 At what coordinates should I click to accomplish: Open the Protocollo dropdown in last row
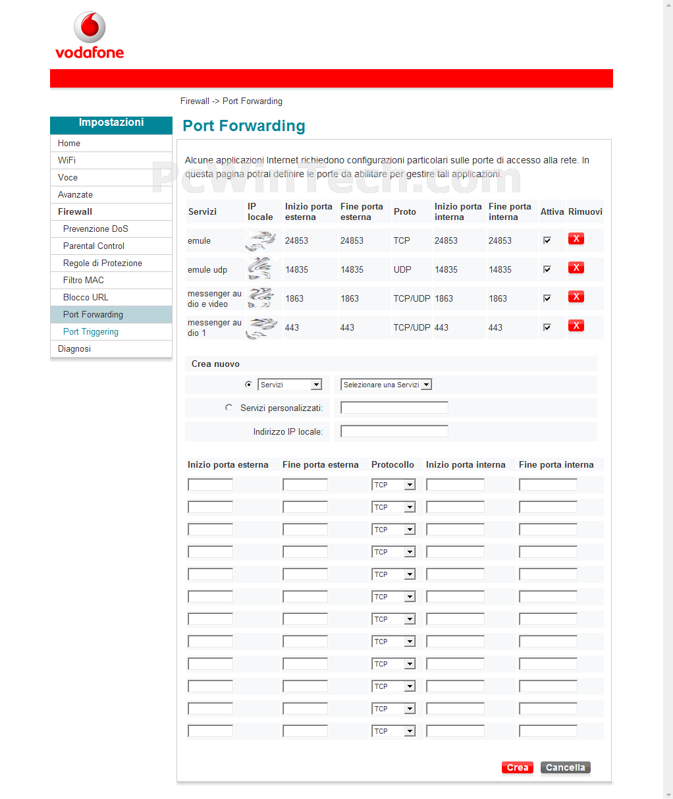coord(394,731)
